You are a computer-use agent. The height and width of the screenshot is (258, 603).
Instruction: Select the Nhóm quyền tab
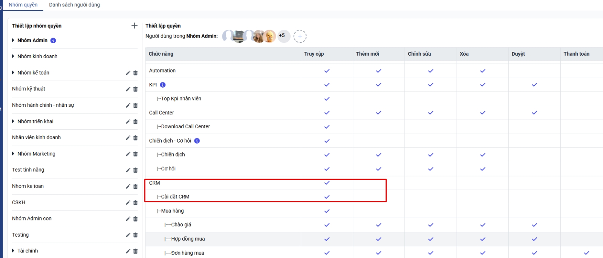click(x=23, y=5)
